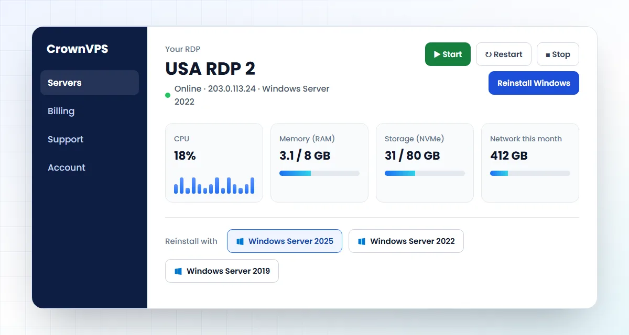
Task: Click the Network this month label
Action: click(526, 139)
